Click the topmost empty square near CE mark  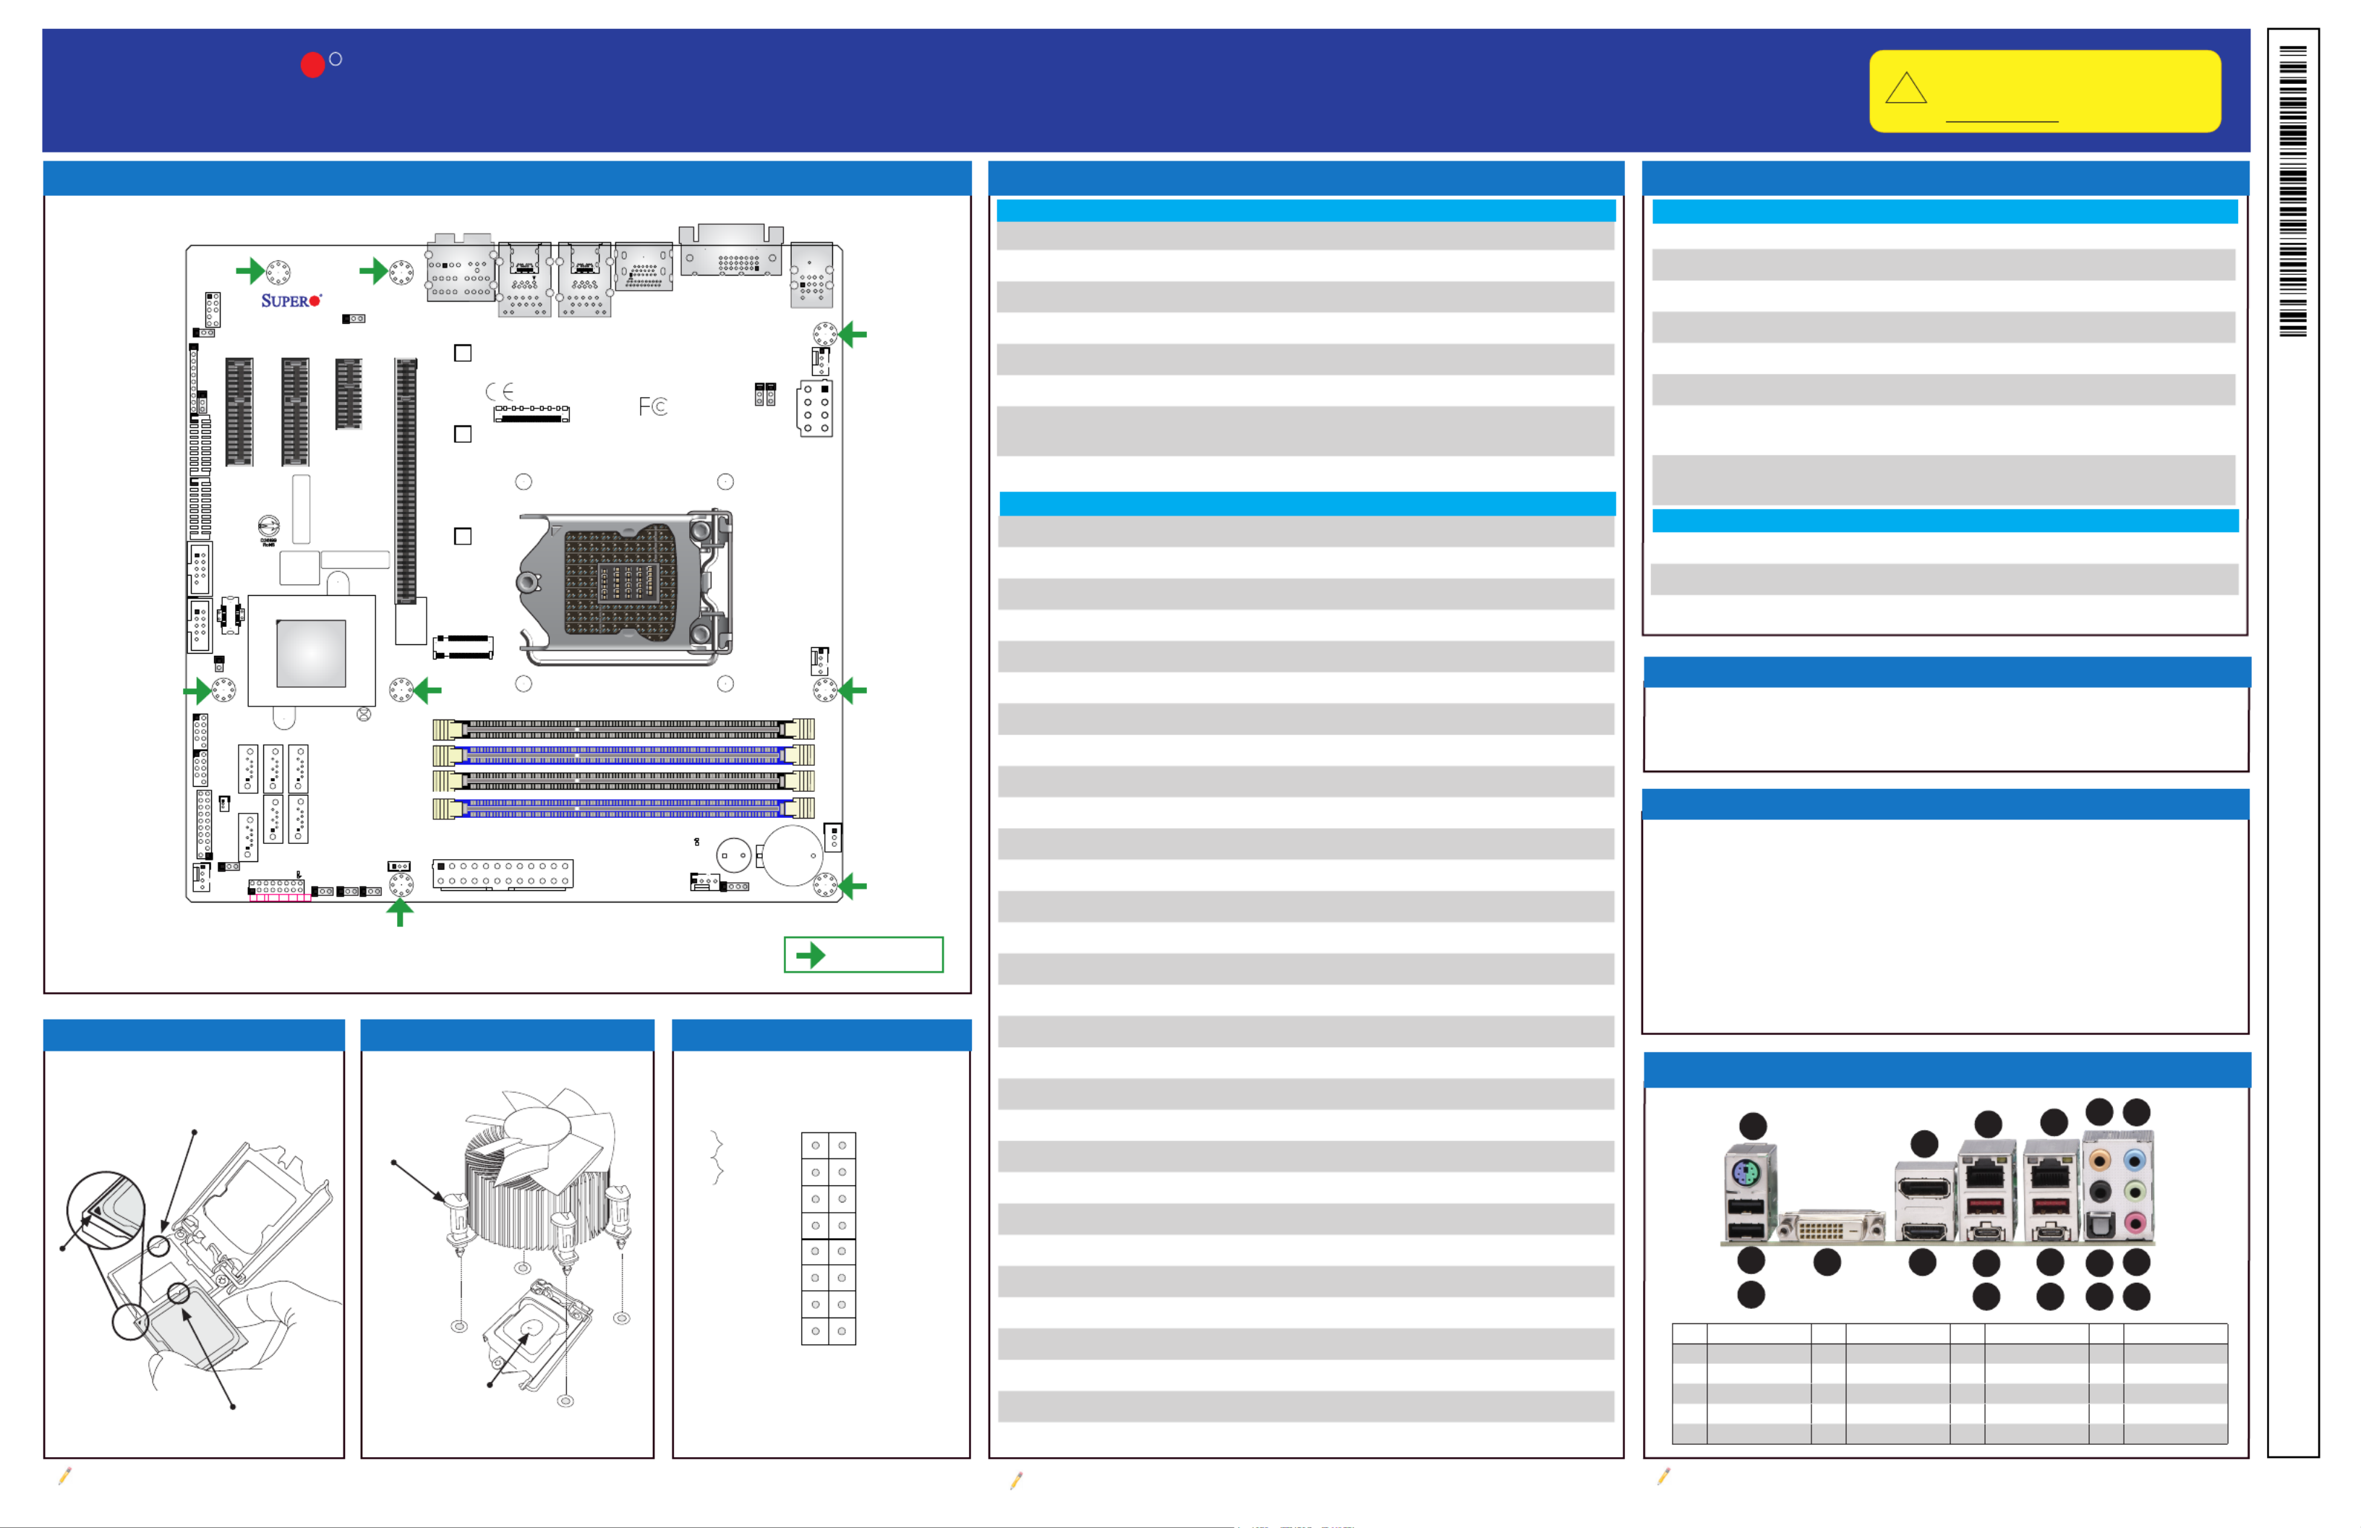[x=462, y=353]
